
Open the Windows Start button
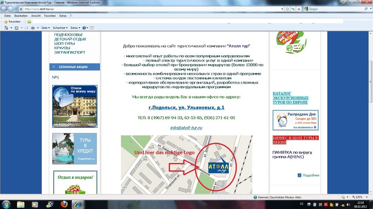(x=6, y=204)
